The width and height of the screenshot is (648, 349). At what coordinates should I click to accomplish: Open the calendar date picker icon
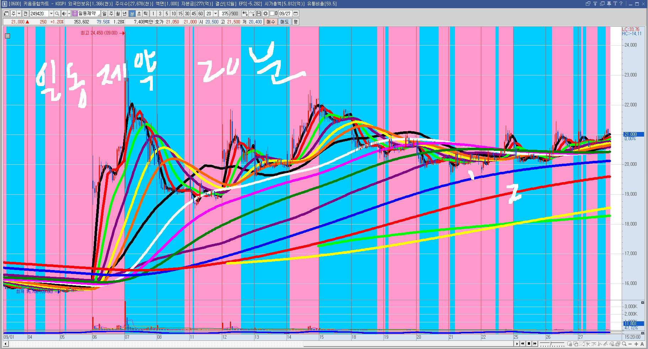[295, 14]
